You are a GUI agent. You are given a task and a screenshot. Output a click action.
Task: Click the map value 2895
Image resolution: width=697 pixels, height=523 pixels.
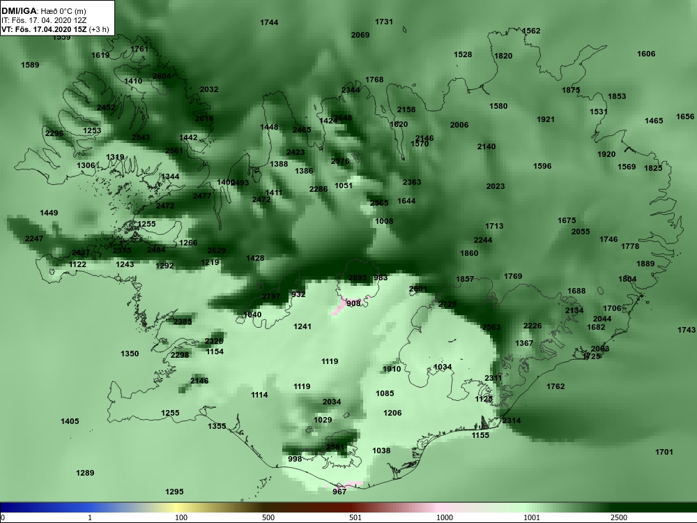point(358,278)
